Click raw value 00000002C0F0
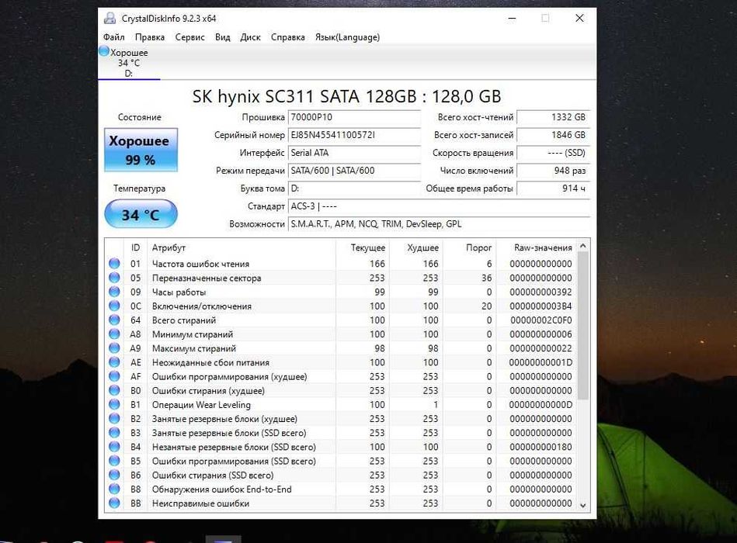Screen dimensions: 737x543 click(541, 320)
